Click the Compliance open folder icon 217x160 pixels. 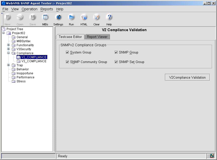[x=14, y=53]
